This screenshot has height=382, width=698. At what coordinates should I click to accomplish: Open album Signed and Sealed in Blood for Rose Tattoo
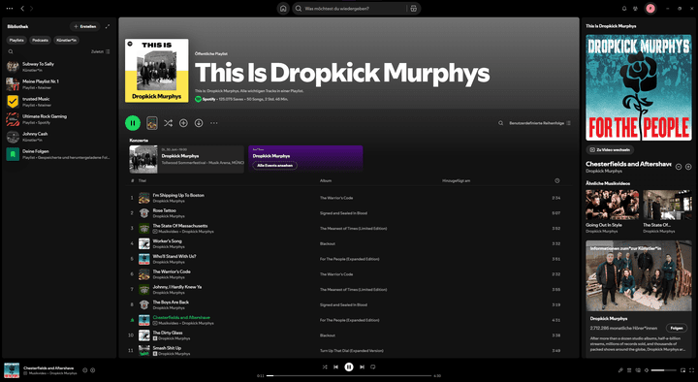(343, 213)
